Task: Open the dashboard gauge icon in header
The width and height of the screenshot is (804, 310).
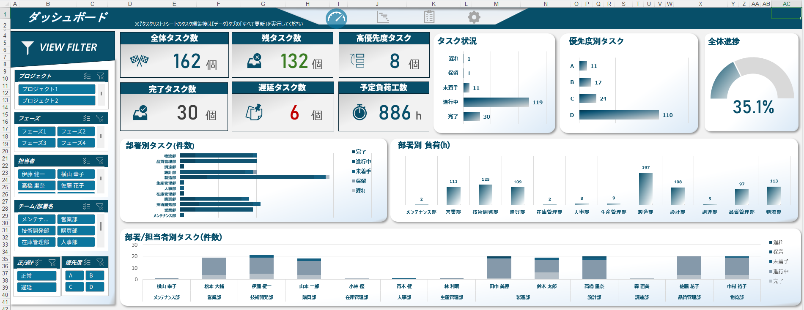Action: coord(337,18)
